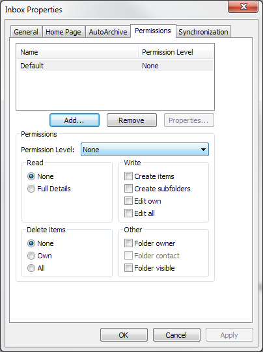Viewport: 263px width, 352px height.
Task: Click the Remove button
Action: pos(131,120)
